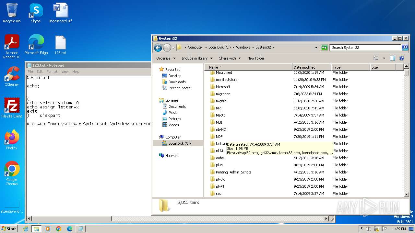Click New folder in Explorer toolbar
This screenshot has width=415, height=233.
[x=256, y=58]
